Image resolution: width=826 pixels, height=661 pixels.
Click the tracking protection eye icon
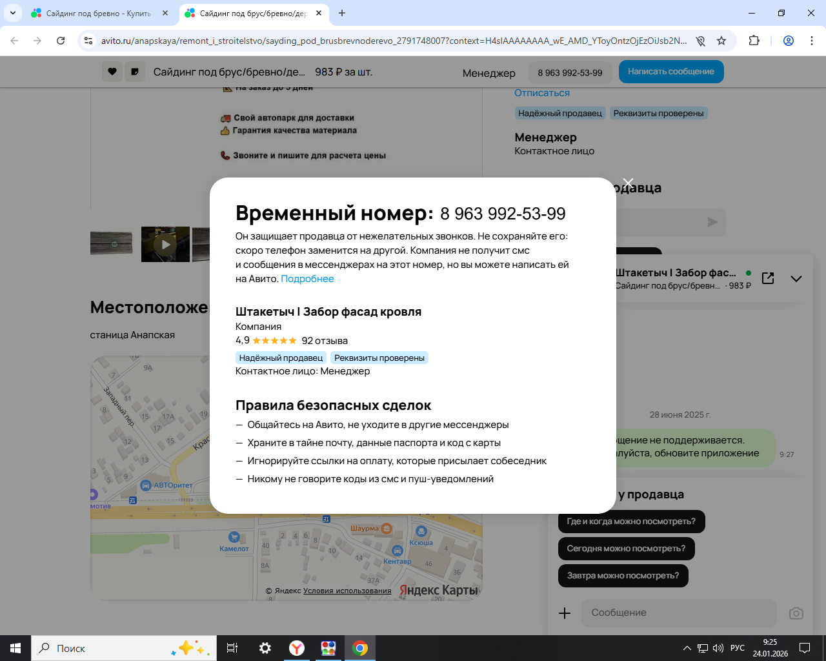(700, 41)
